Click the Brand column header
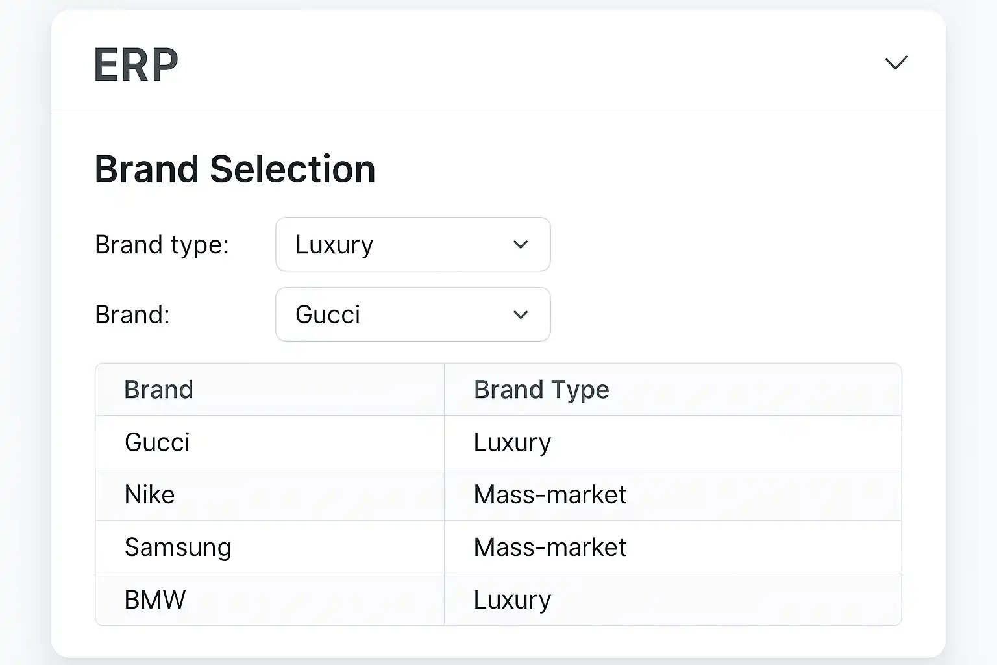Viewport: 997px width, 665px height. coord(159,390)
